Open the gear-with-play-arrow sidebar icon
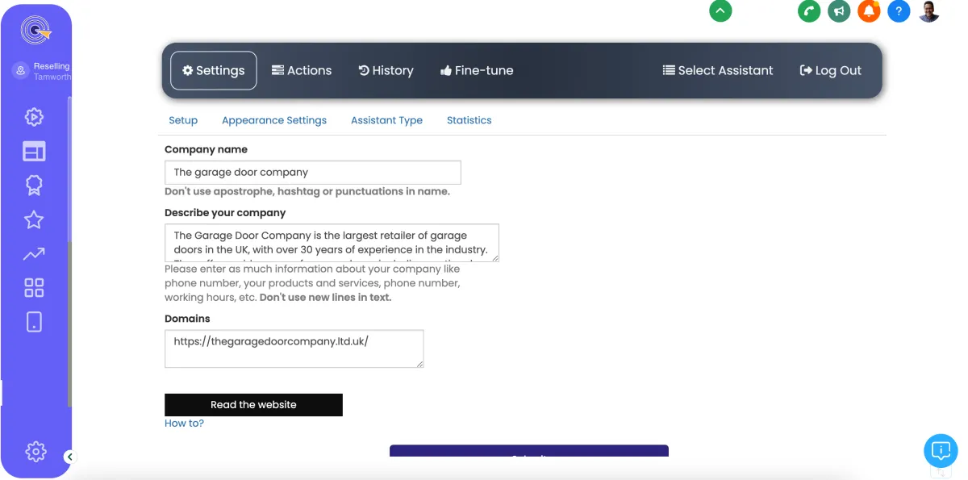The image size is (968, 480). point(34,117)
